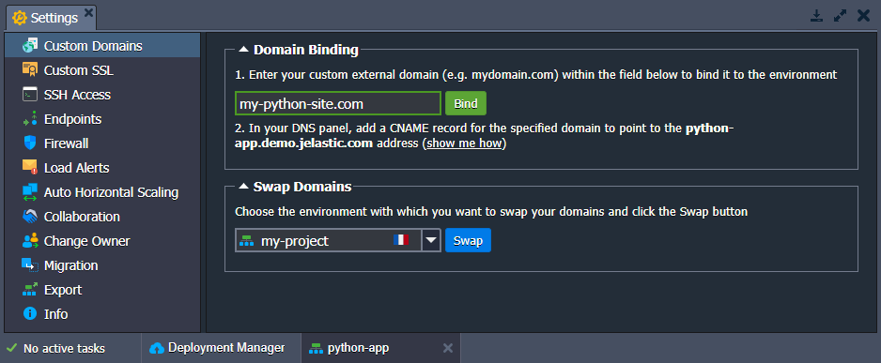Click the green Bind button
Screen dimensions: 881x363
[466, 103]
